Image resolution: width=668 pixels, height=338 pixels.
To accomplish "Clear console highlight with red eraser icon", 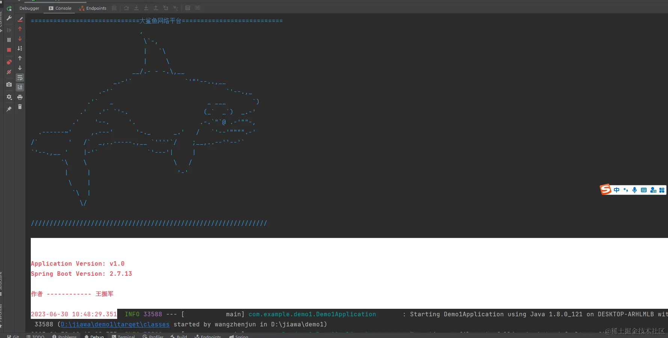I will (20, 19).
